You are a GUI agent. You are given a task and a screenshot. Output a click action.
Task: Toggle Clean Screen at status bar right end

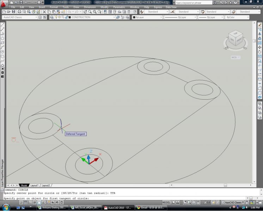(260, 203)
